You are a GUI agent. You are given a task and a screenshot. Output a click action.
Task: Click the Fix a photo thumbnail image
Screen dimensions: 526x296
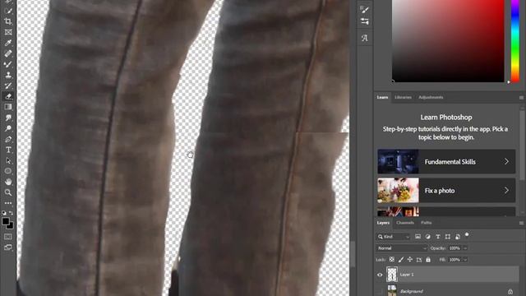398,190
